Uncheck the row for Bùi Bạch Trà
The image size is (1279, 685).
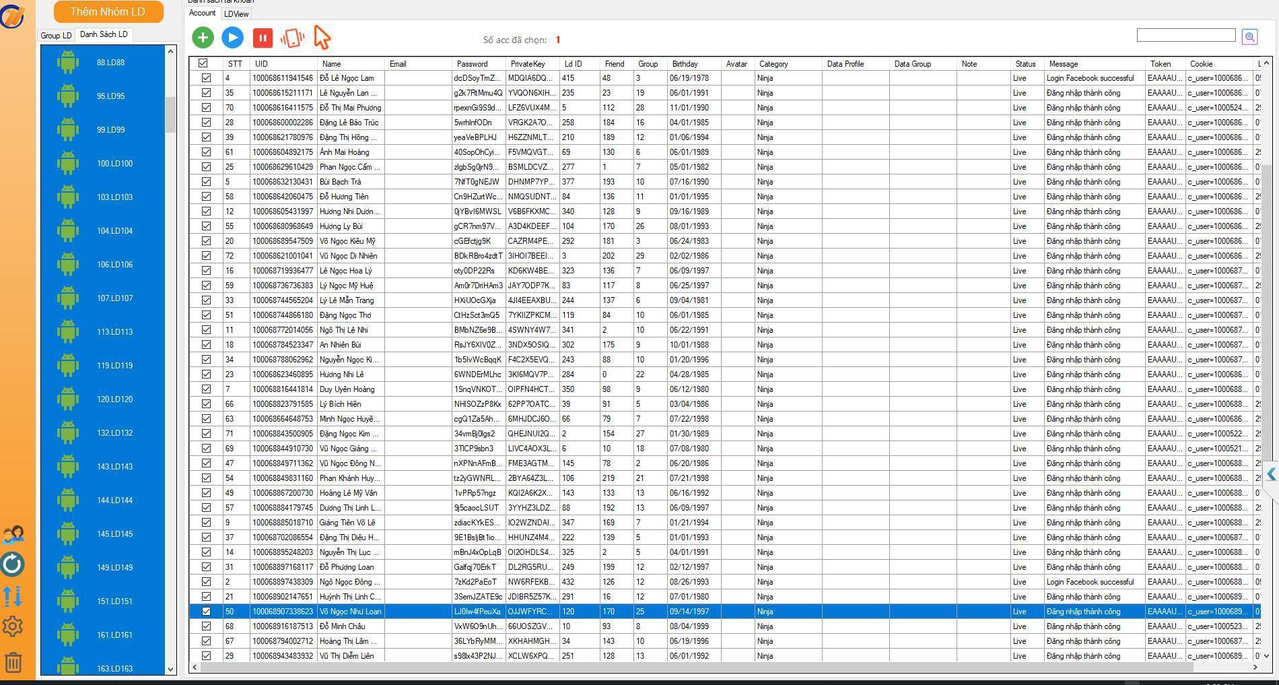click(206, 182)
